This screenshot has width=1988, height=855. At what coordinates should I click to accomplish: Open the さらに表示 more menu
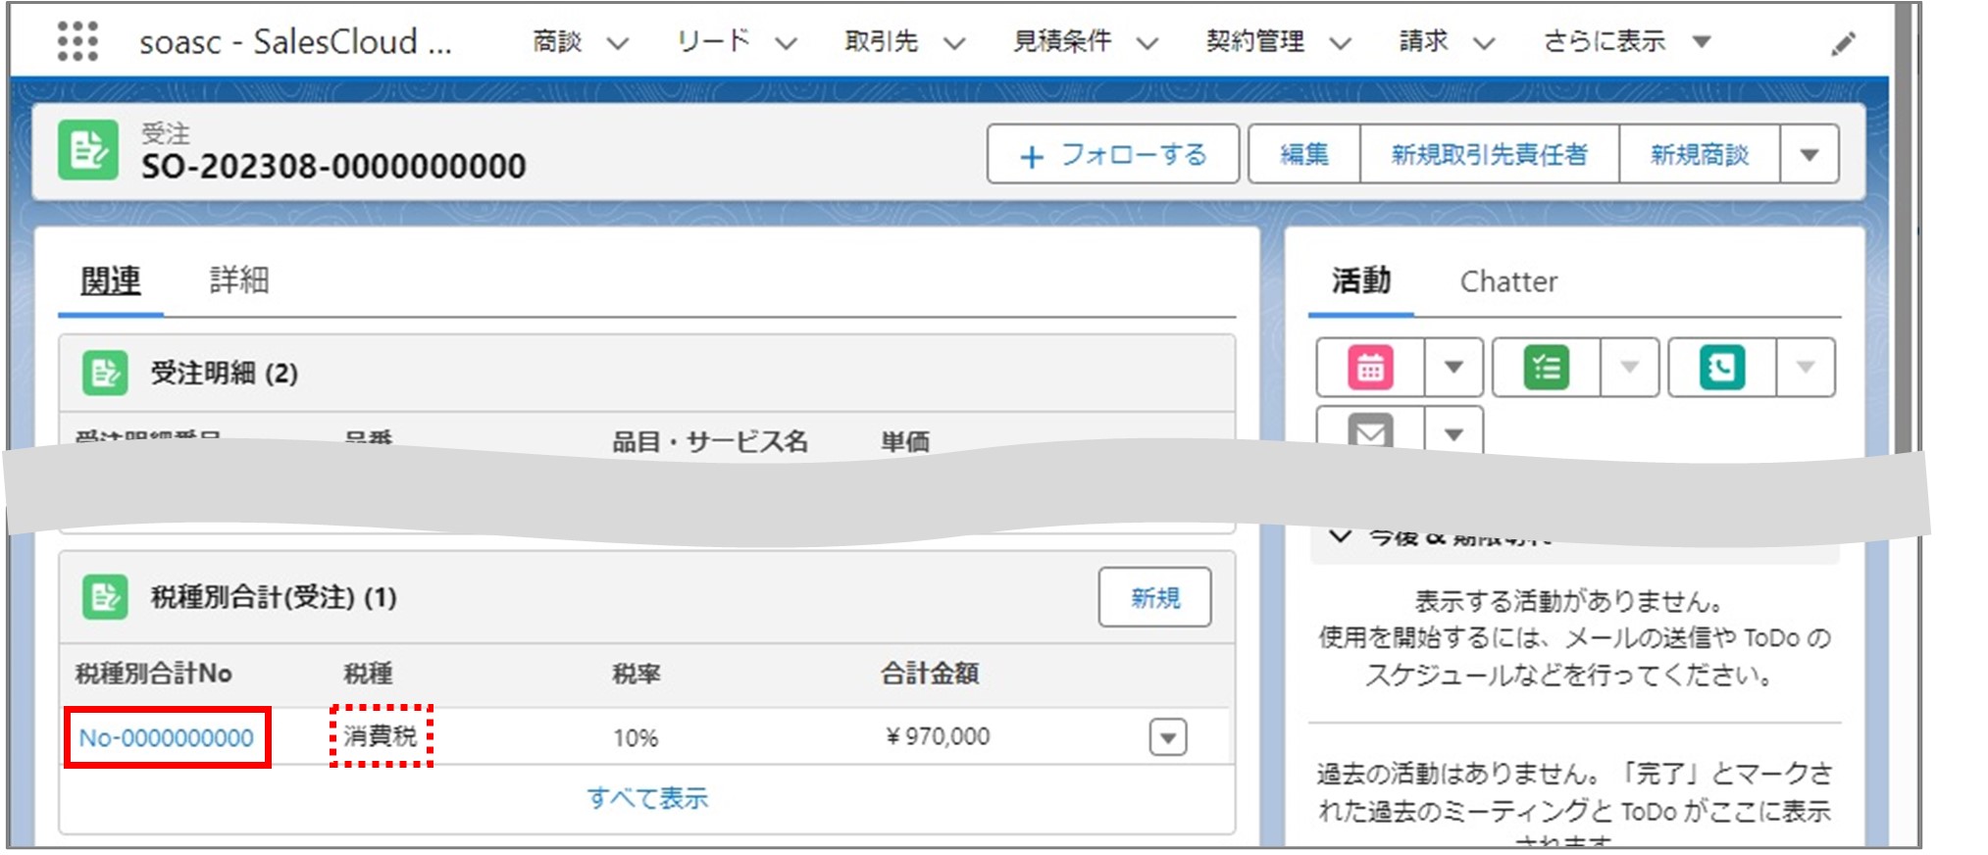pos(1628,41)
